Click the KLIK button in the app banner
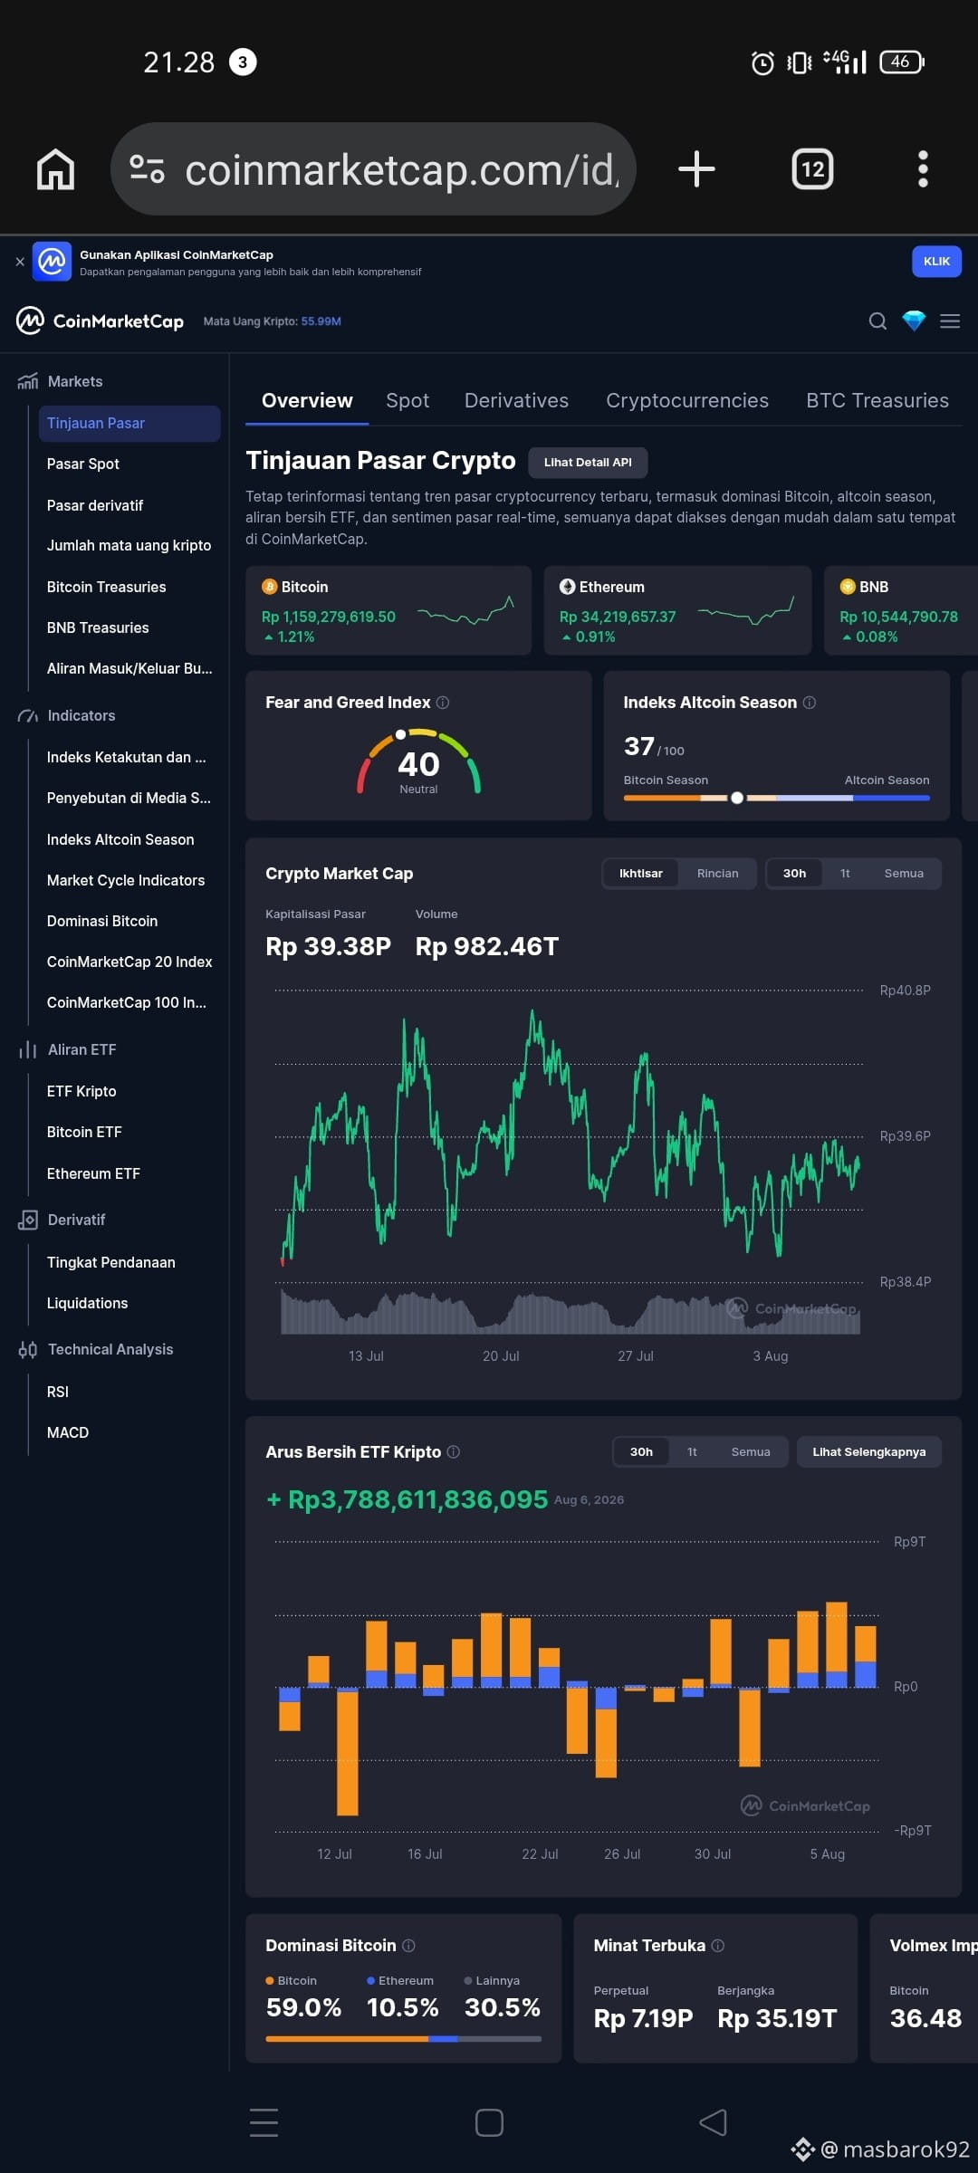Image resolution: width=978 pixels, height=2173 pixels. click(x=936, y=262)
